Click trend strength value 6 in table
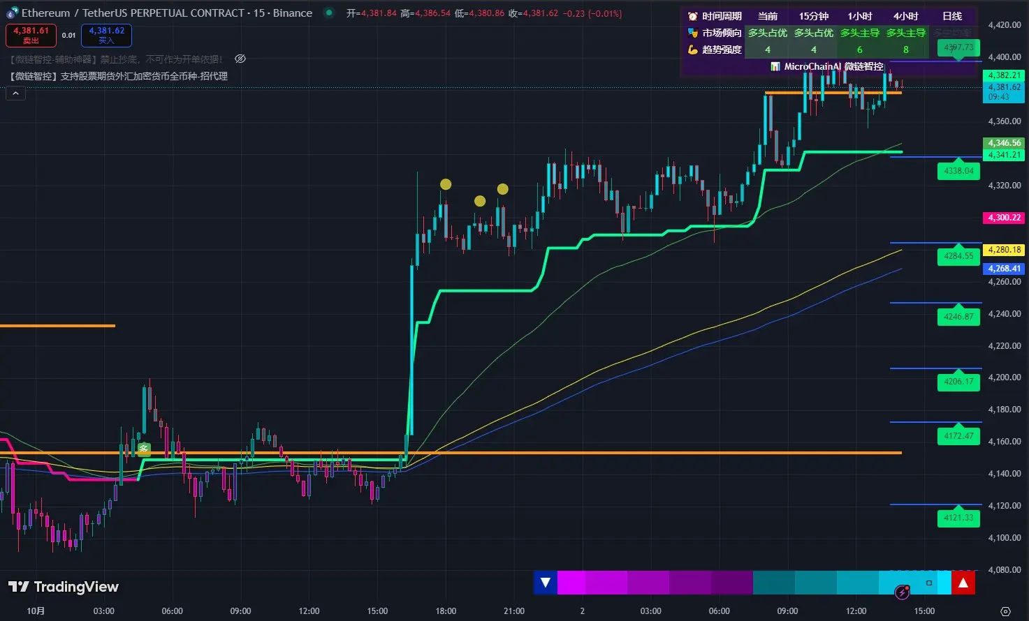The image size is (1029, 621). pyautogui.click(x=859, y=50)
